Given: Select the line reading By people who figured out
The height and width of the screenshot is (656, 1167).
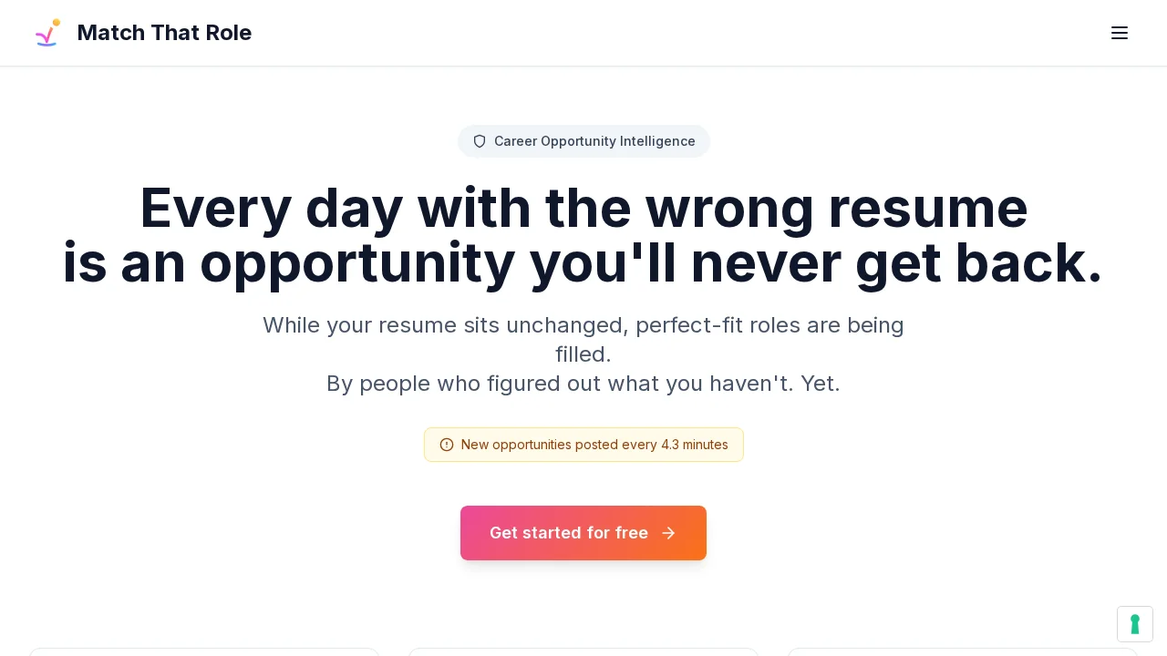Looking at the screenshot, I should (583, 384).
